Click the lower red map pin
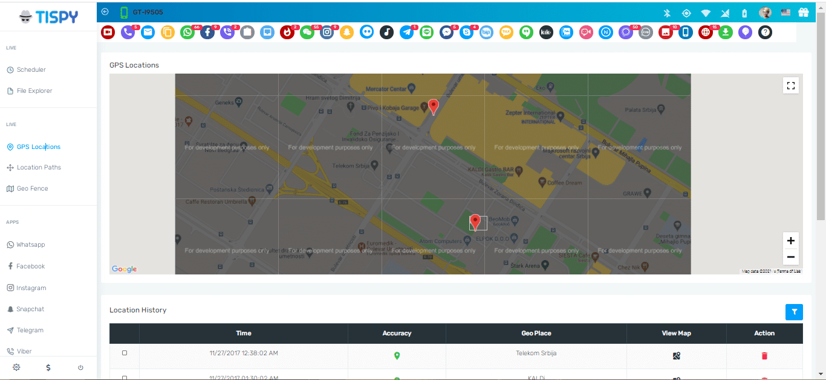Image resolution: width=826 pixels, height=380 pixels. pyautogui.click(x=475, y=222)
